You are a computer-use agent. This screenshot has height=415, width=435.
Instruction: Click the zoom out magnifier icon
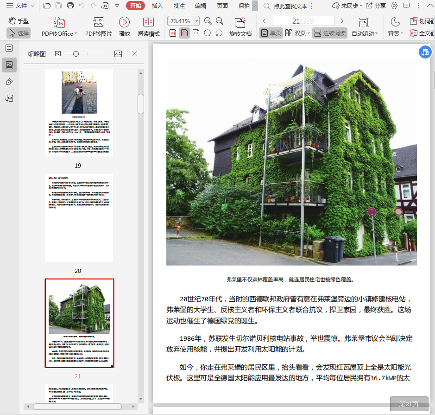coord(208,21)
